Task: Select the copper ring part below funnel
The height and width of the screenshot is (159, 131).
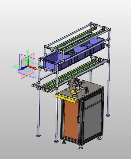Action: point(75,96)
